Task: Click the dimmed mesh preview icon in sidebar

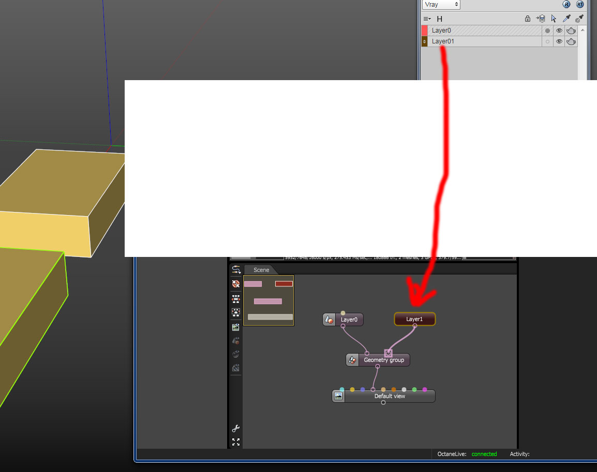Action: pyautogui.click(x=236, y=340)
